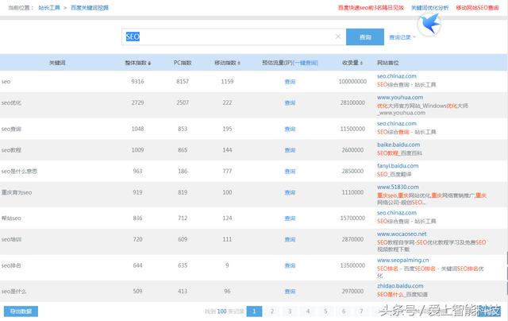Open www.51830.com site link

398,187
